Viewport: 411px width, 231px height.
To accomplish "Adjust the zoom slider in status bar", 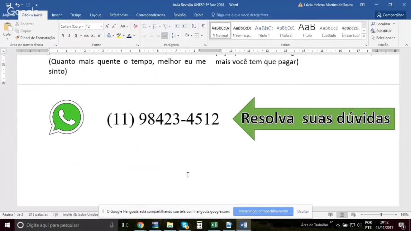I will point(381,215).
